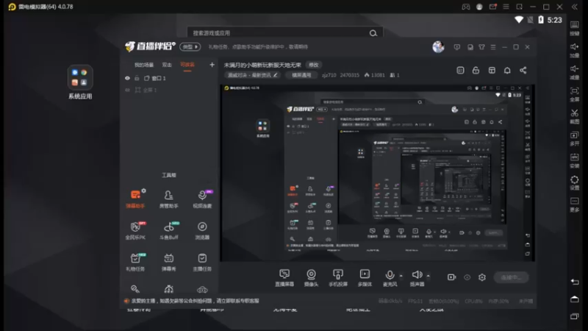This screenshot has width=588, height=331.
Task: Open the 礼物任务 gift task tool
Action: pos(135,262)
